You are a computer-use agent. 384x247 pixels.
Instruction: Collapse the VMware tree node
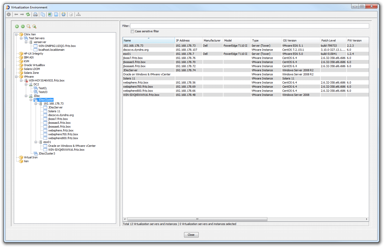click(16, 77)
